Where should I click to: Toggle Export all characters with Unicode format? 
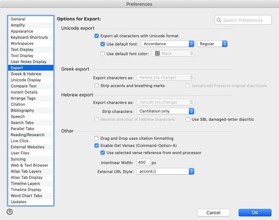(97, 36)
